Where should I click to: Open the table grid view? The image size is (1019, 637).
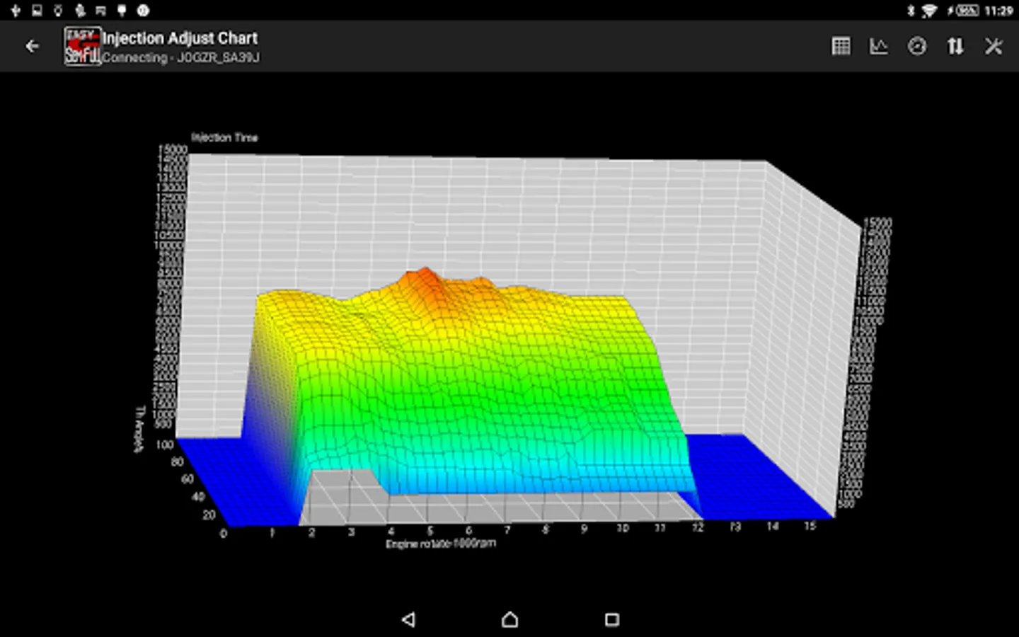841,46
